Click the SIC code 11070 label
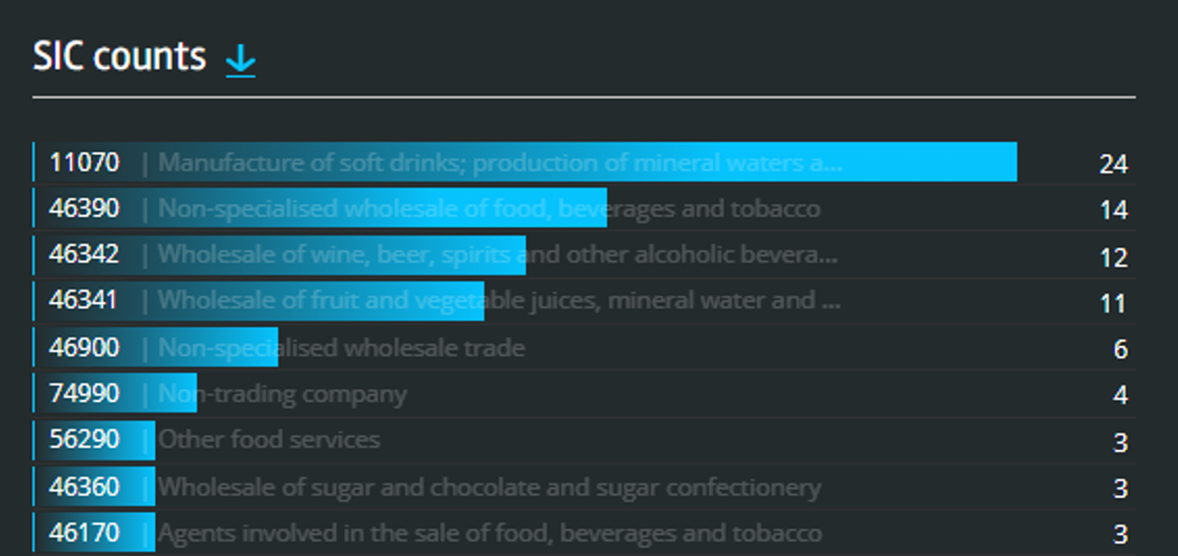 (x=85, y=162)
